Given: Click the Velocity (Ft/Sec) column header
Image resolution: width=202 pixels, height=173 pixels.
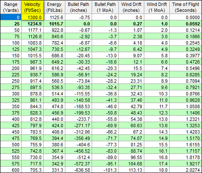Looking at the screenshot, I should point(32,7).
